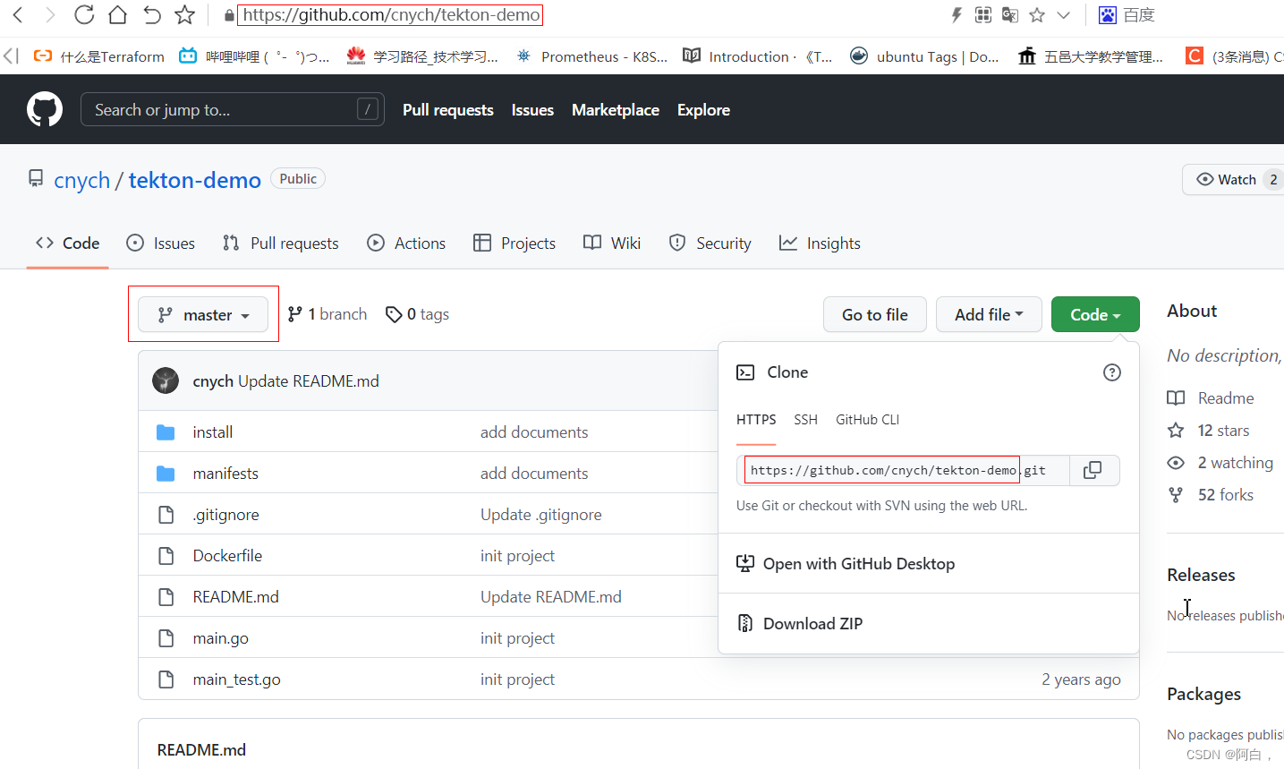Image resolution: width=1284 pixels, height=769 pixels.
Task: Open Explore in top navigation
Action: (703, 110)
